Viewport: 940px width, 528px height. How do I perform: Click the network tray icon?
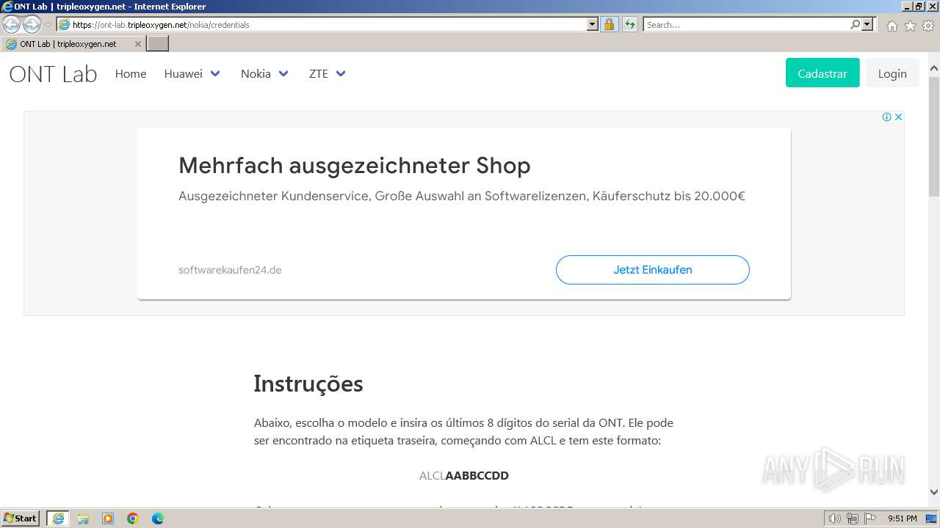(852, 518)
